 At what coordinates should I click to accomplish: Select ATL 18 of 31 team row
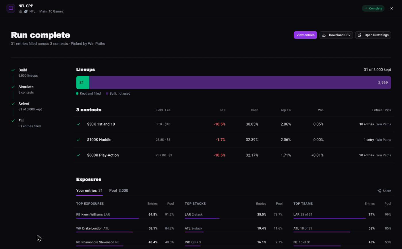point(342,229)
